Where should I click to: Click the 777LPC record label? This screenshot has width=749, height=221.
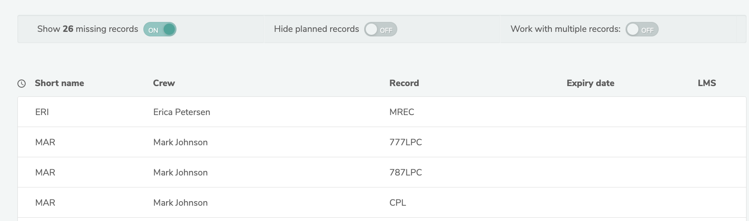tap(405, 142)
